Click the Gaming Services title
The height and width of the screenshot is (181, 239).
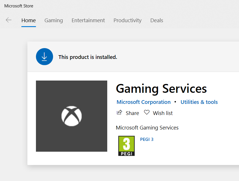[x=161, y=89]
